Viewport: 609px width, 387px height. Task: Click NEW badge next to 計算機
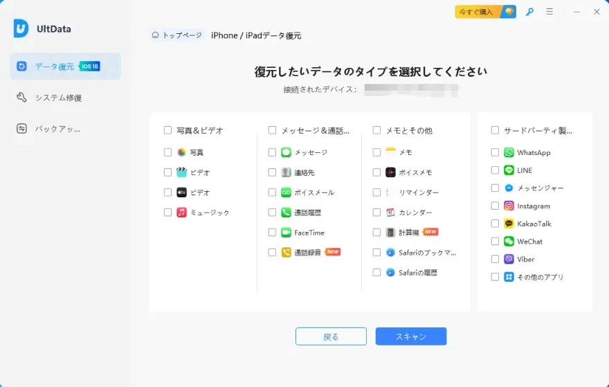[x=430, y=232]
